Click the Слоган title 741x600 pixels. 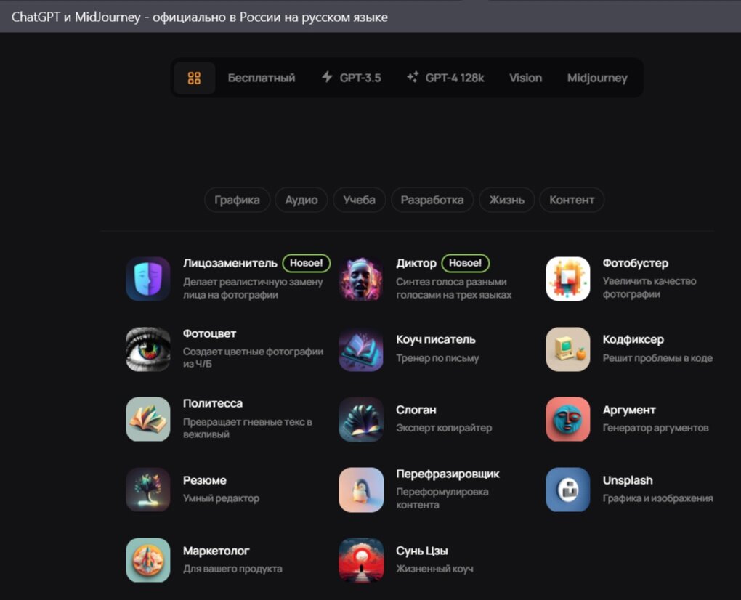(x=416, y=410)
